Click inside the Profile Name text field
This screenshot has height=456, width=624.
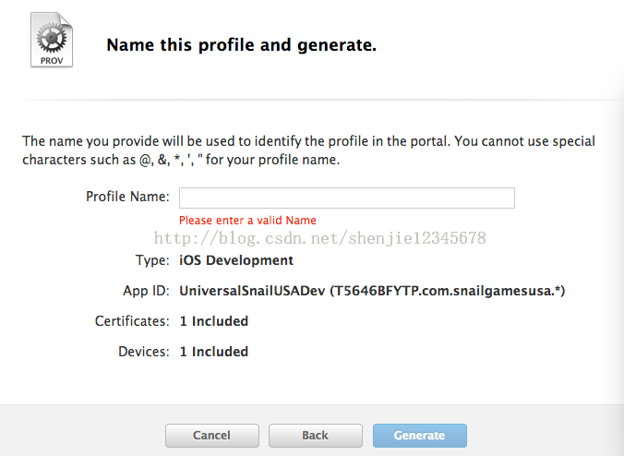tap(347, 198)
